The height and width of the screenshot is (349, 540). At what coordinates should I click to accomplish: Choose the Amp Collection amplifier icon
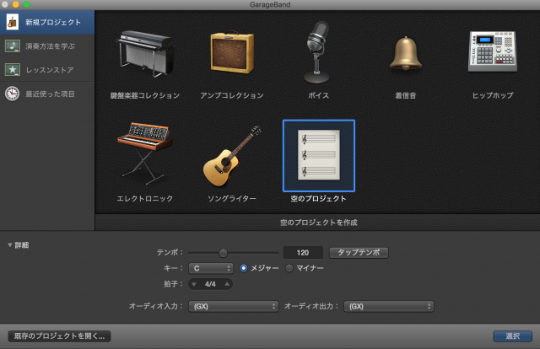(232, 52)
